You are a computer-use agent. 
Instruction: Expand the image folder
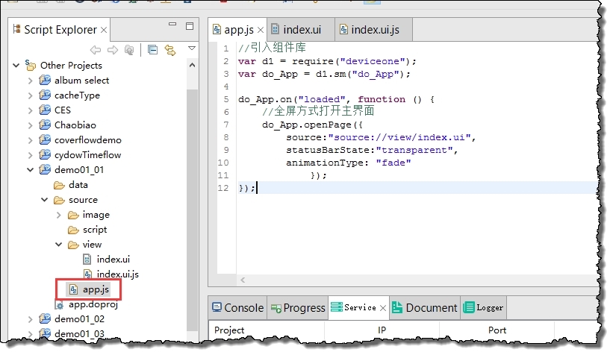pyautogui.click(x=58, y=215)
